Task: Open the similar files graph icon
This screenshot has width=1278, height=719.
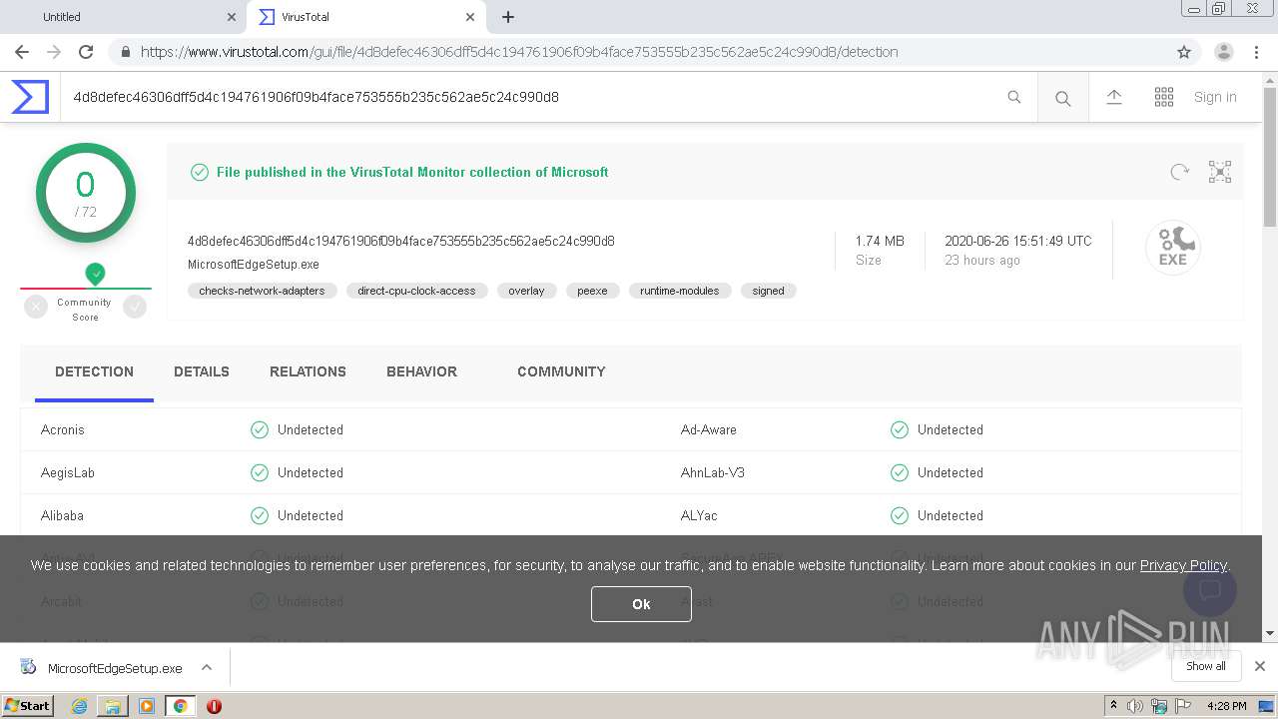Action: point(1220,172)
